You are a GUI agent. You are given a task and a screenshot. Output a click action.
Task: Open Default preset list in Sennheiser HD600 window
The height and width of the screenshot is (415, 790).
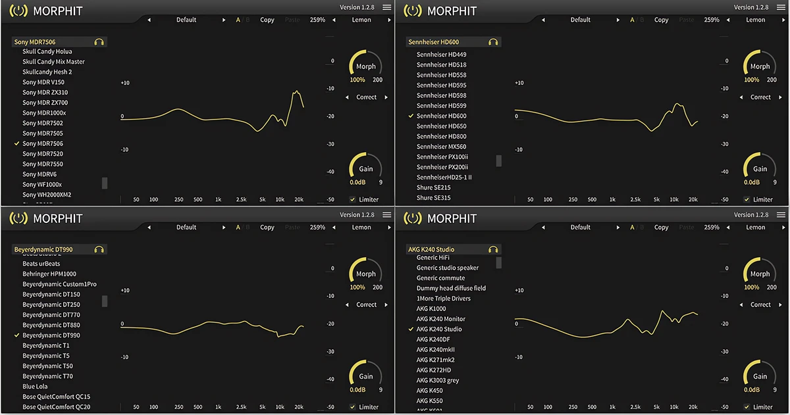pyautogui.click(x=581, y=20)
